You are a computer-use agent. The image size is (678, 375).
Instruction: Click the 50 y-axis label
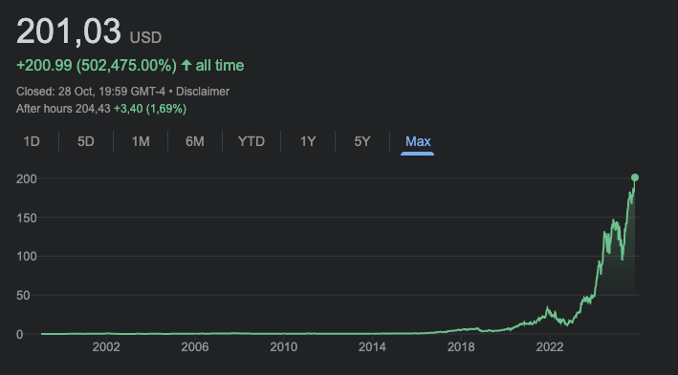23,295
